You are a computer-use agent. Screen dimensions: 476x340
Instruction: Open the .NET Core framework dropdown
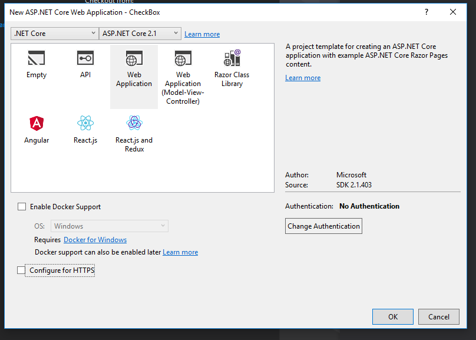click(x=55, y=34)
